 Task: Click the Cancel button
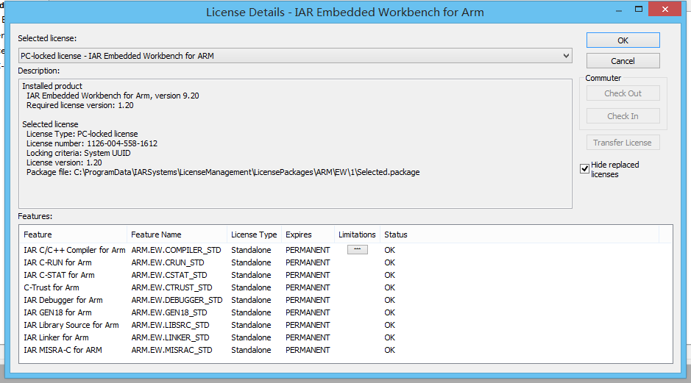[x=623, y=61]
